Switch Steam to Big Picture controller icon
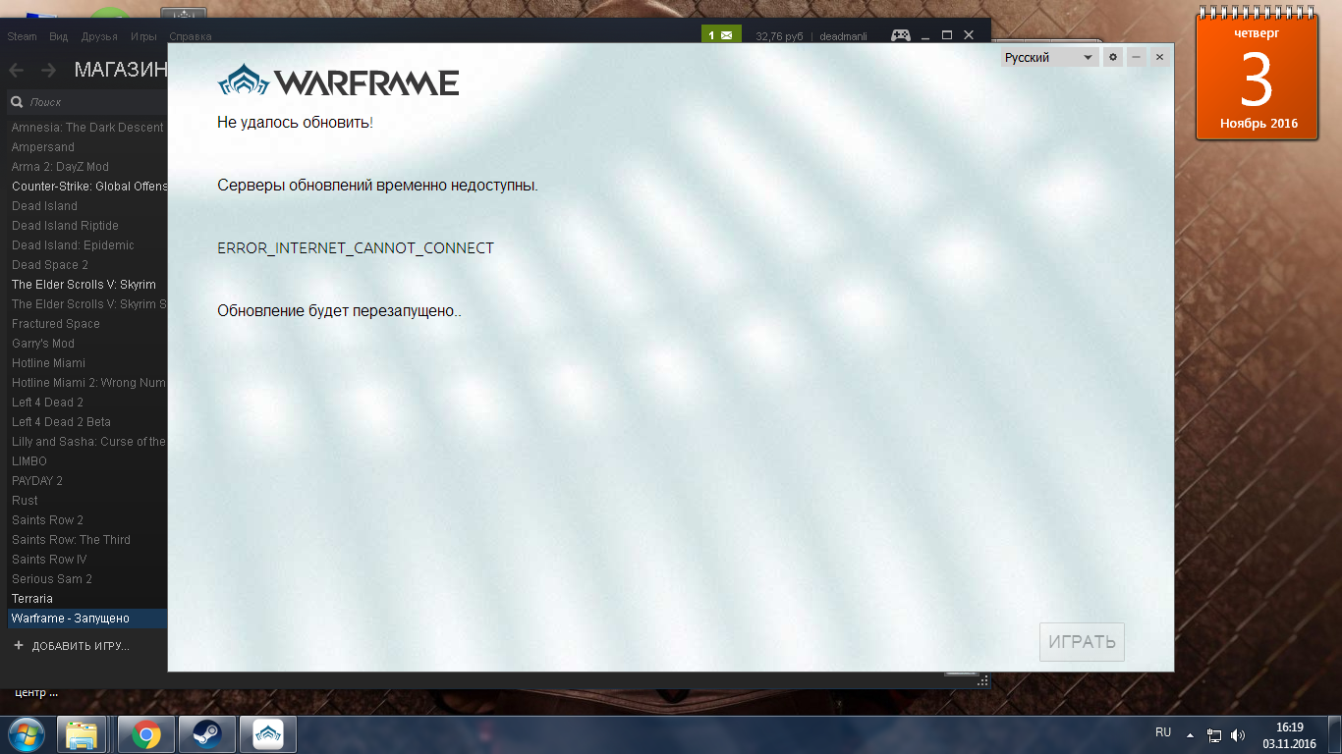Viewport: 1342px width, 754px height. 900,35
